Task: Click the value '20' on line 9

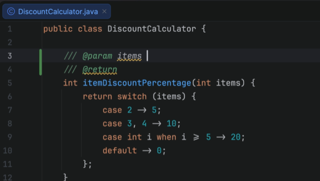Action: point(236,137)
